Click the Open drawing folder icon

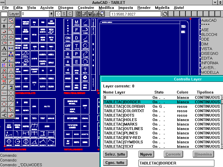(84, 14)
